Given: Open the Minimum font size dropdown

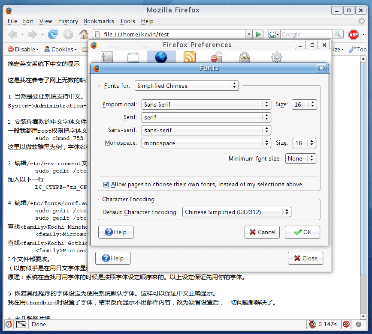Looking at the screenshot, I should [301, 158].
